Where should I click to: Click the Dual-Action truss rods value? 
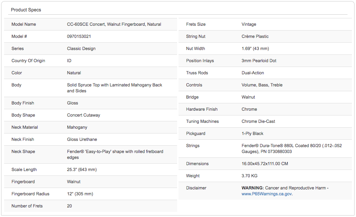253,73
